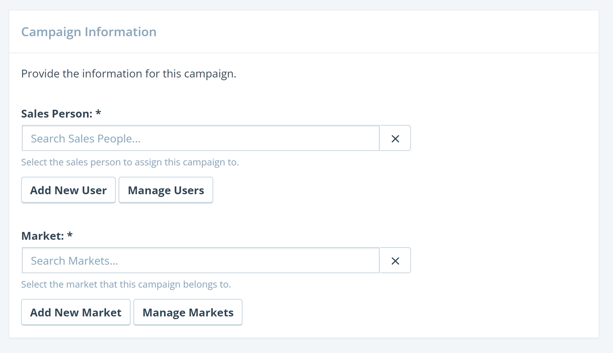Open Add New User
Image resolution: width=613 pixels, height=353 pixels.
[x=68, y=190]
